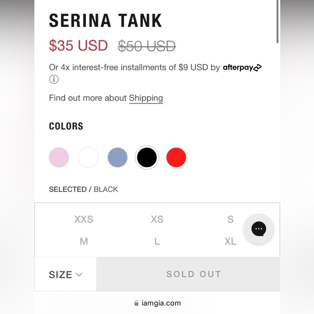Choose size L
Image resolution: width=314 pixels, height=314 pixels.
[157, 241]
